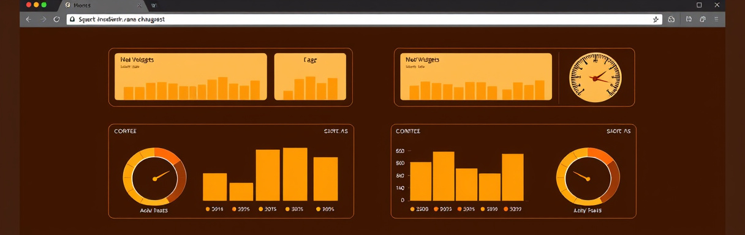Click the donut gauge in the bottom-left panel
Screen dimensions: 745x235
point(154,177)
